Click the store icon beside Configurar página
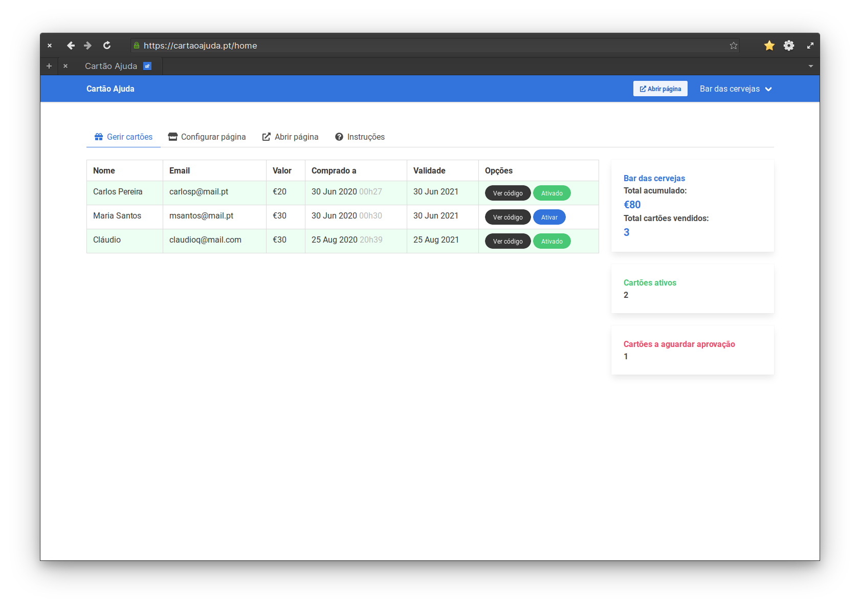Image resolution: width=860 pixels, height=608 pixels. (173, 137)
